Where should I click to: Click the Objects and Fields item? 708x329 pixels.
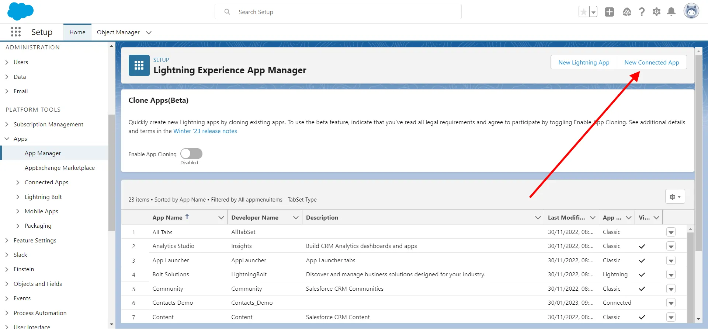tap(38, 284)
